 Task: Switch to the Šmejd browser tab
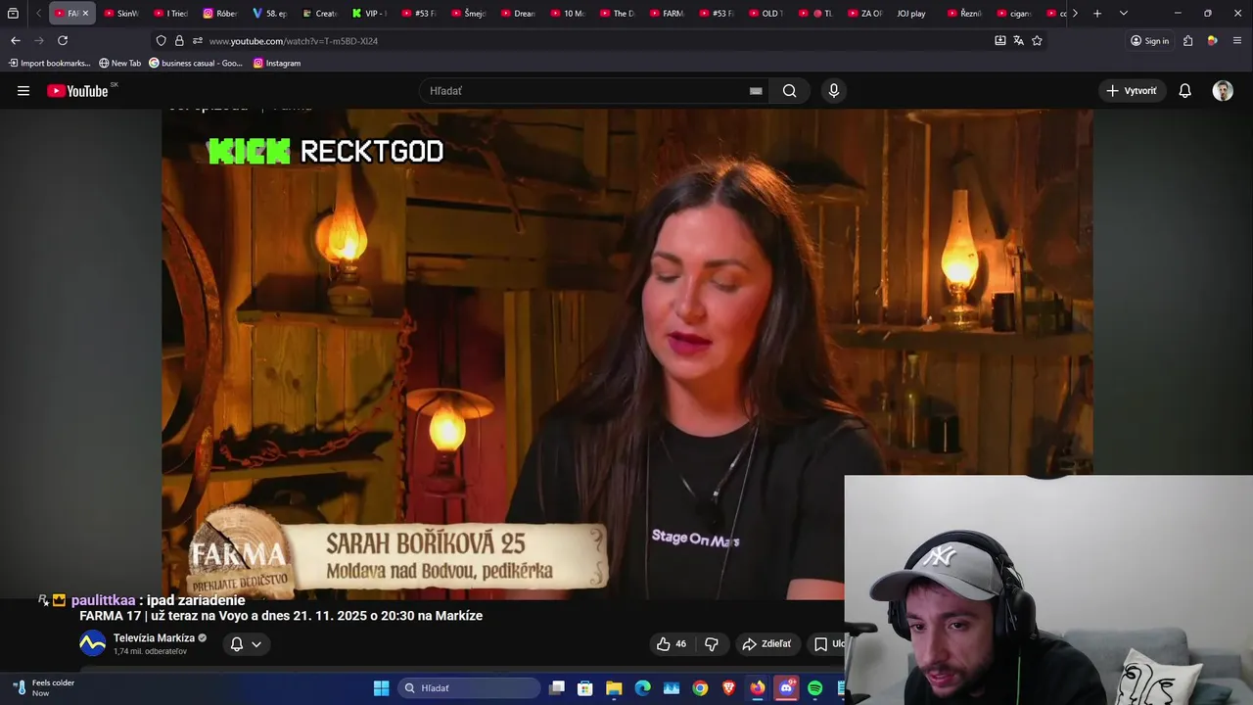[x=468, y=14]
